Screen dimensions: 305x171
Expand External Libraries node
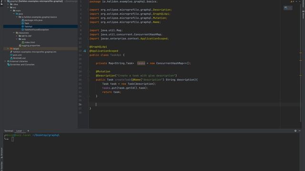click(x=5, y=61)
